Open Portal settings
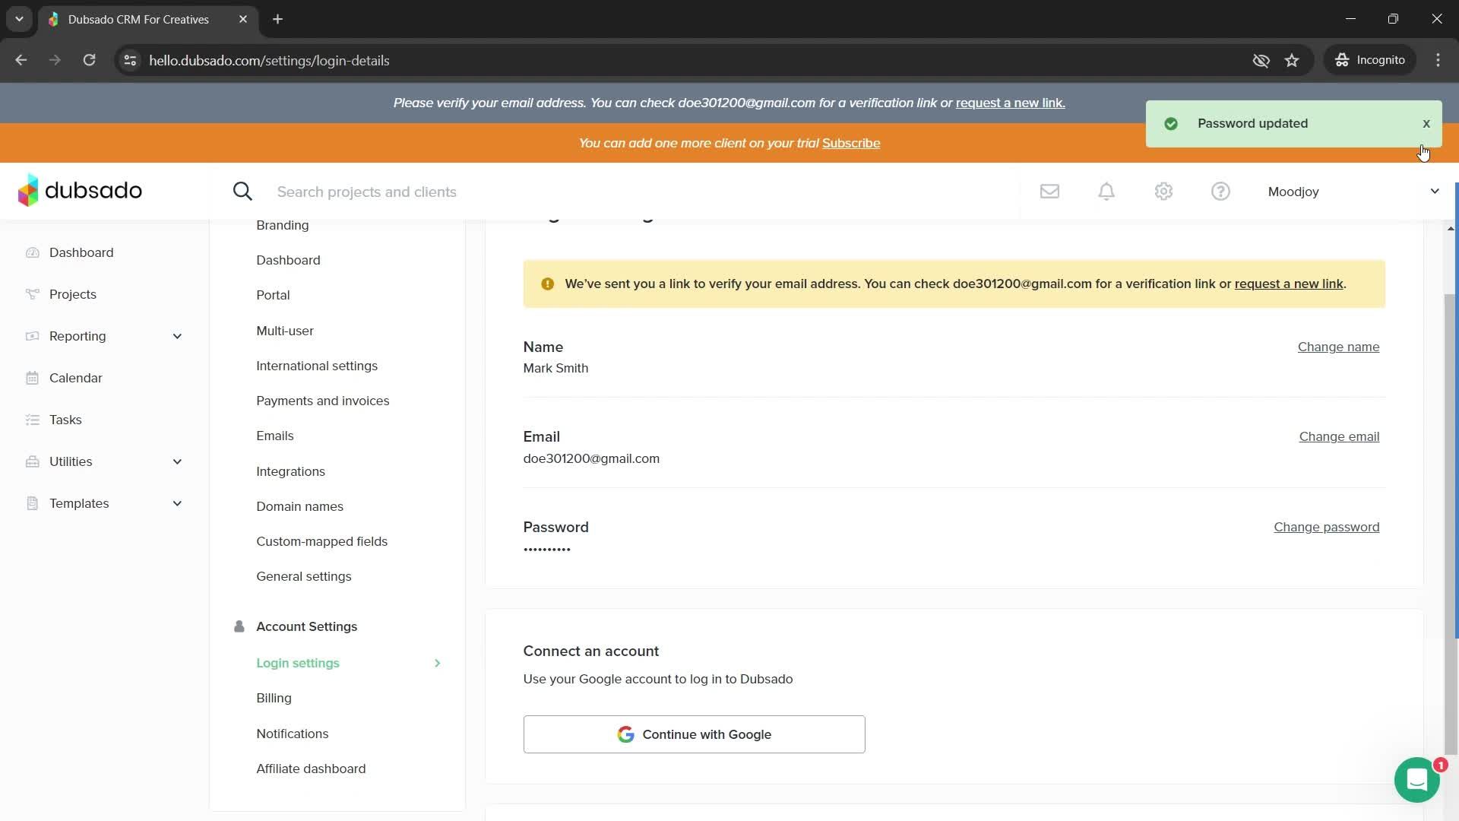 click(273, 295)
